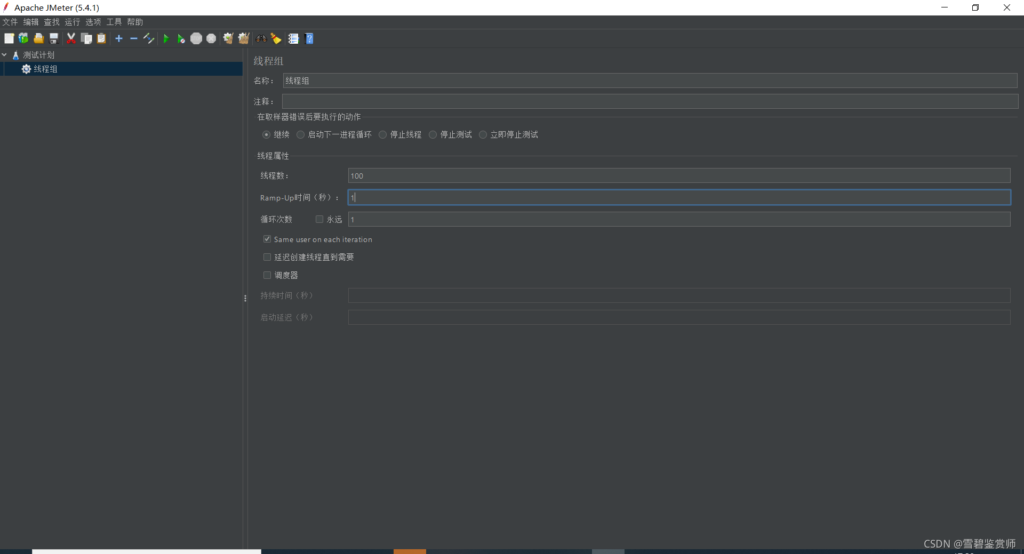Click the 持续时间（秒） duration field
This screenshot has height=554, width=1024.
[679, 295]
